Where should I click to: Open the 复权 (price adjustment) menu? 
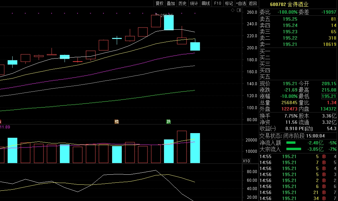tap(159, 3)
